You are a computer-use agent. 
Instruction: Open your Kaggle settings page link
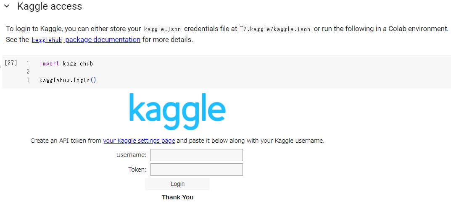point(139,141)
